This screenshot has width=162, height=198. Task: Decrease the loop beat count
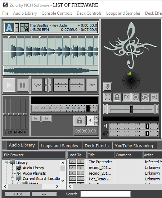point(96,123)
